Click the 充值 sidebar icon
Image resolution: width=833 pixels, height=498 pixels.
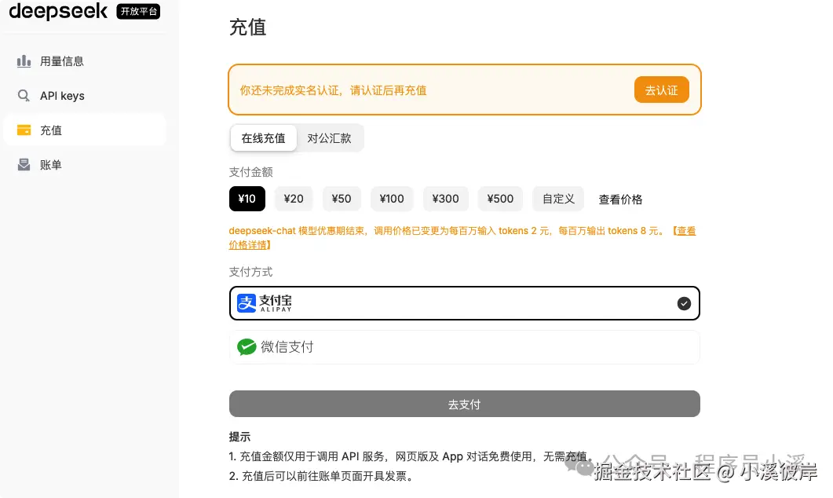[x=24, y=130]
